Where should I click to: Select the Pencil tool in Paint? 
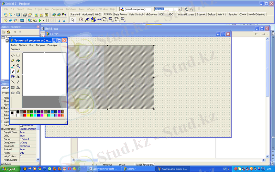[x=13, y=72]
